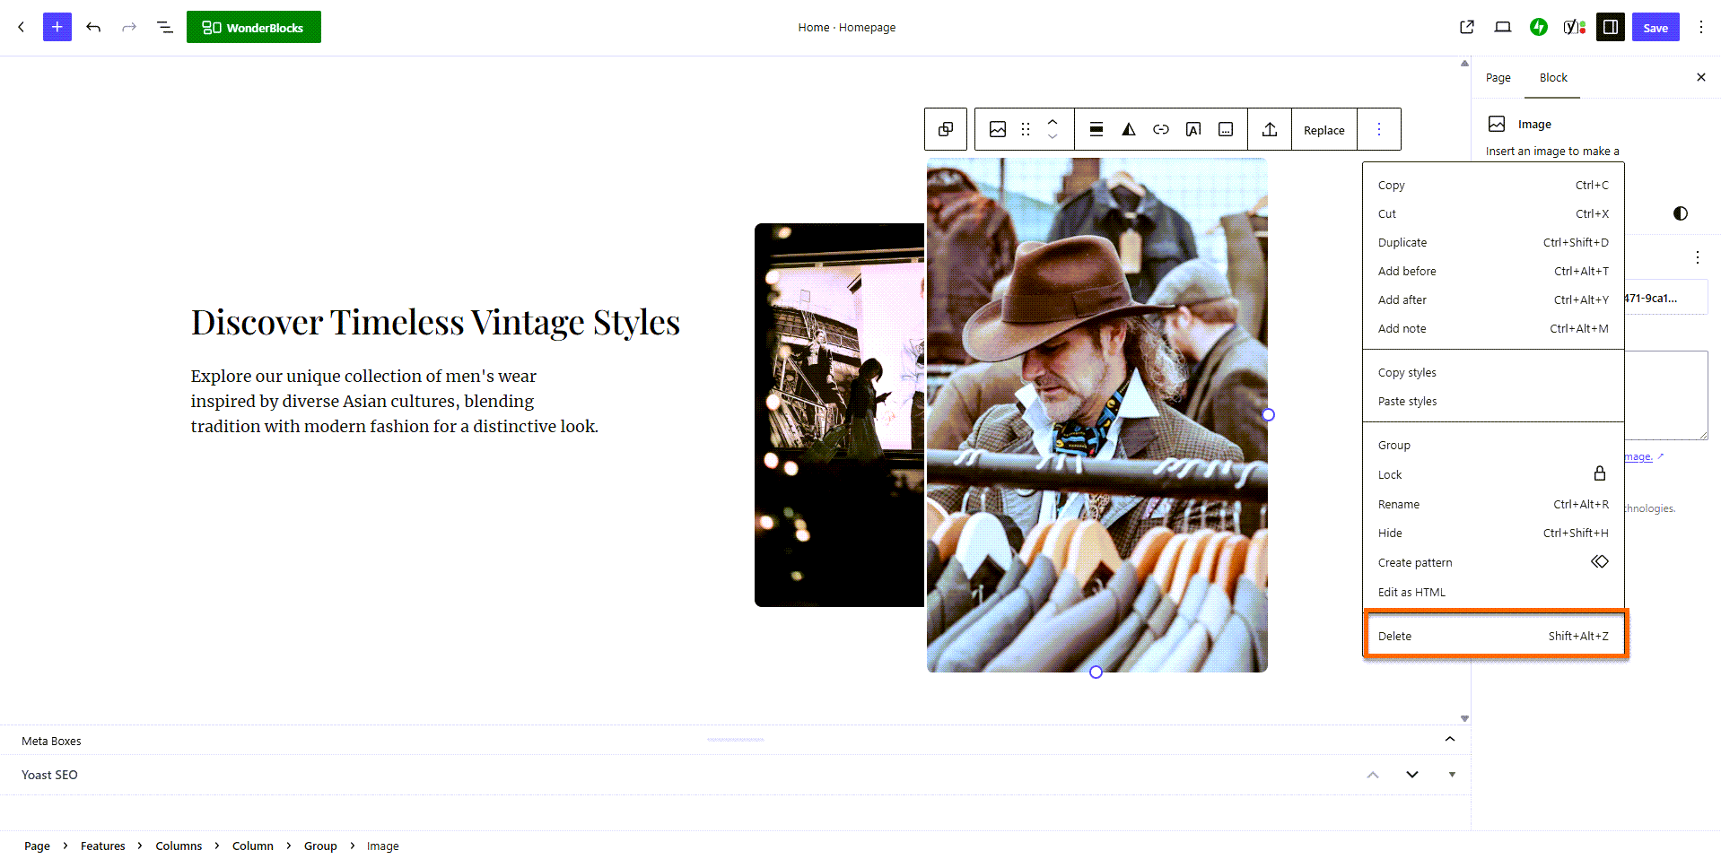Save the page
This screenshot has height=859, width=1721.
(1655, 27)
